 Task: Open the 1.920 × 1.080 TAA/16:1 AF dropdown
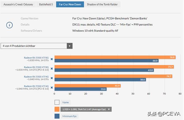[x=86, y=109]
